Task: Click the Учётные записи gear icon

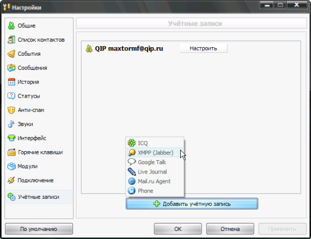Action: (11, 197)
